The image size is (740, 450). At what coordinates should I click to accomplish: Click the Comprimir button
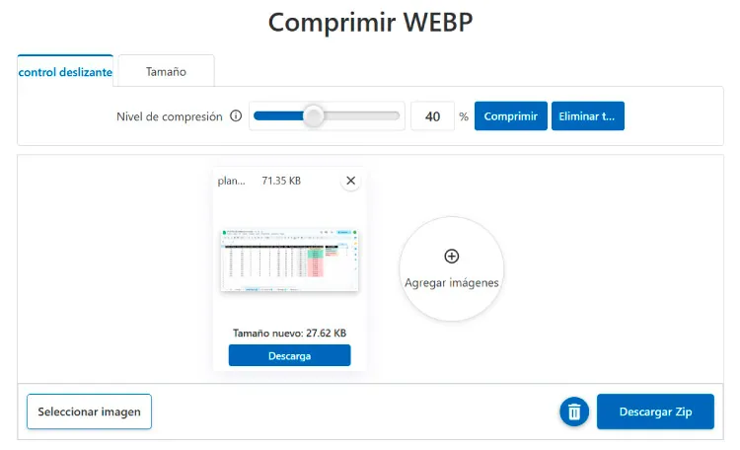coord(511,116)
